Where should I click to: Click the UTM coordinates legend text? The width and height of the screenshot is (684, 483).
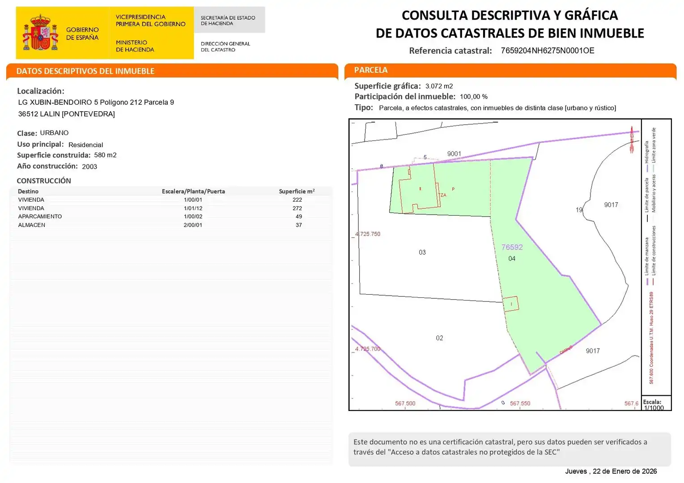651,338
